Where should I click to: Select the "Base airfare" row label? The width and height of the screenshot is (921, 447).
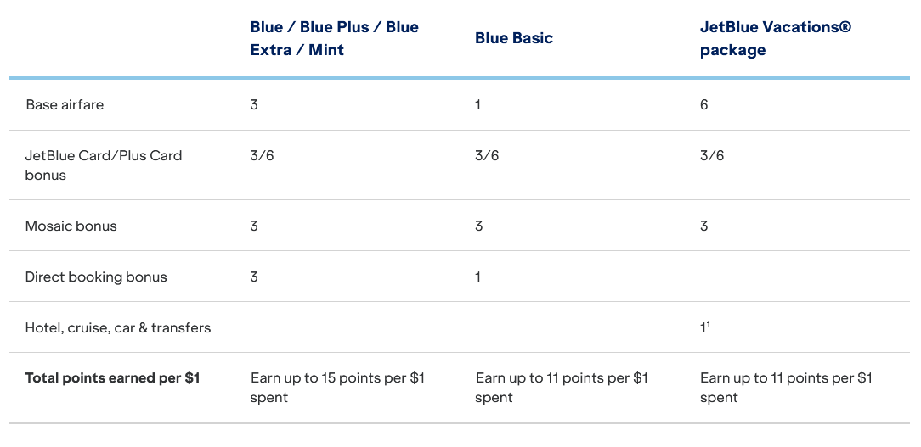click(65, 105)
